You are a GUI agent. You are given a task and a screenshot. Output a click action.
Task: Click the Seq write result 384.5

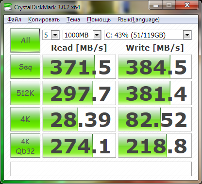click(x=155, y=67)
